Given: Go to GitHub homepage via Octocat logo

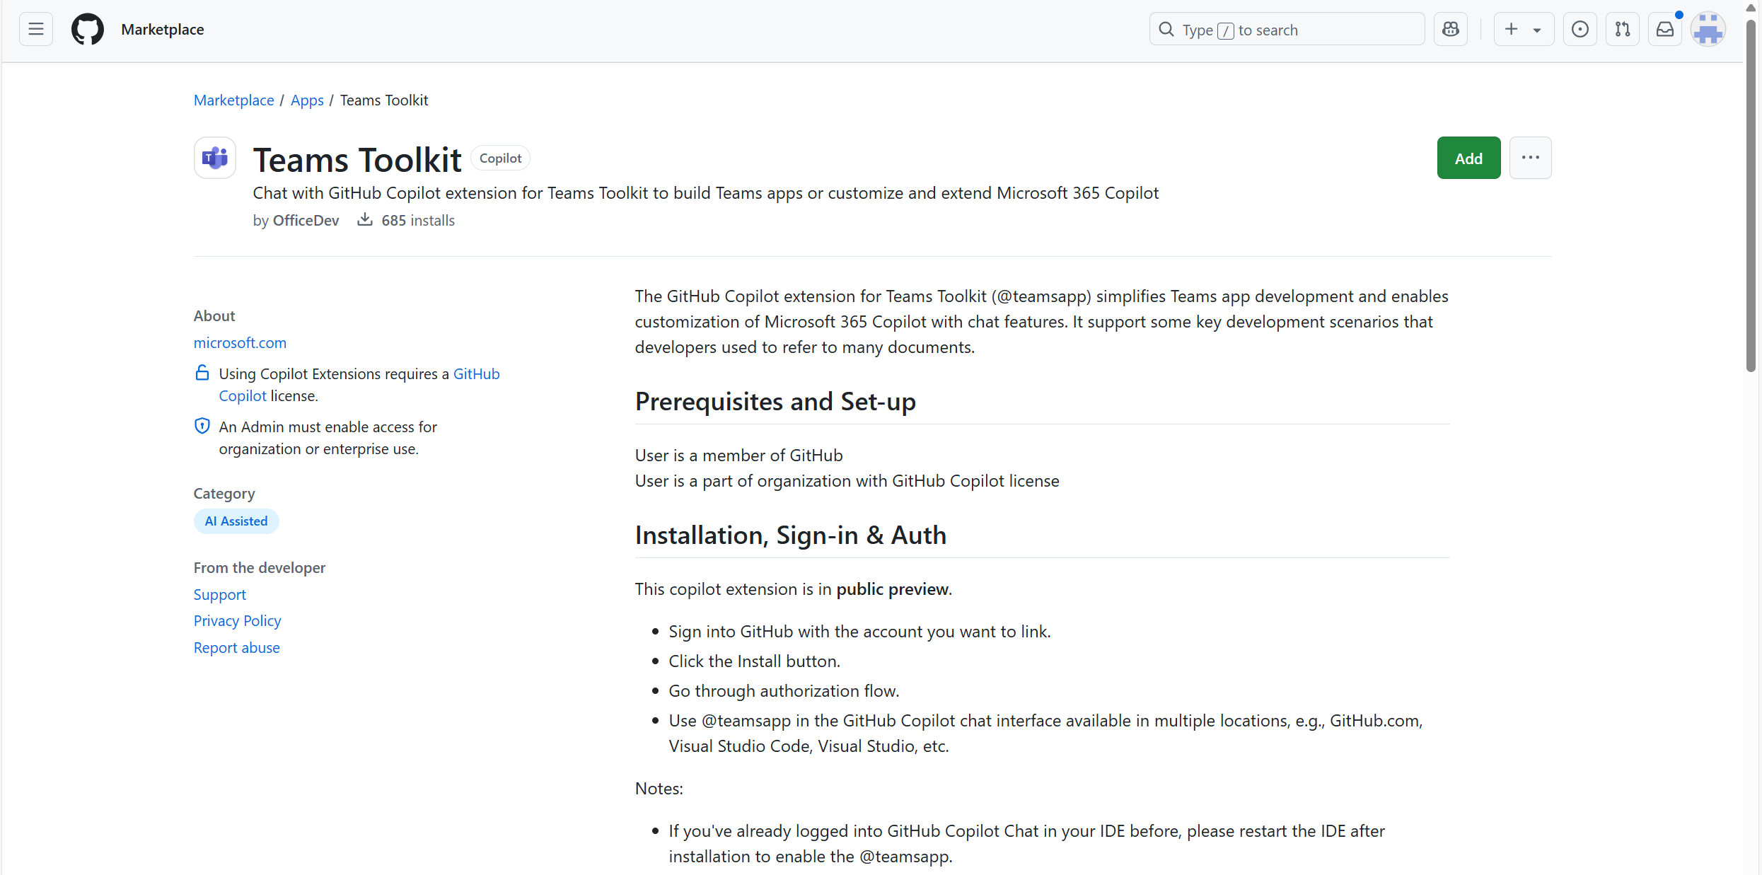Looking at the screenshot, I should point(88,29).
